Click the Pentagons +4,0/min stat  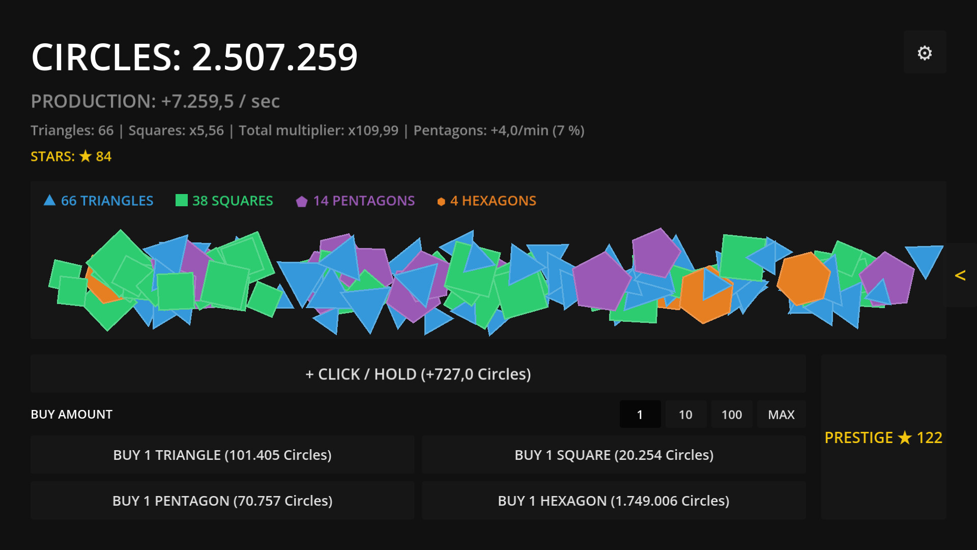pos(499,130)
